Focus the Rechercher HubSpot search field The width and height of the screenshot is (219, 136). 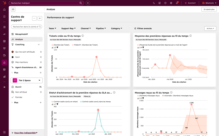pos(46,3)
